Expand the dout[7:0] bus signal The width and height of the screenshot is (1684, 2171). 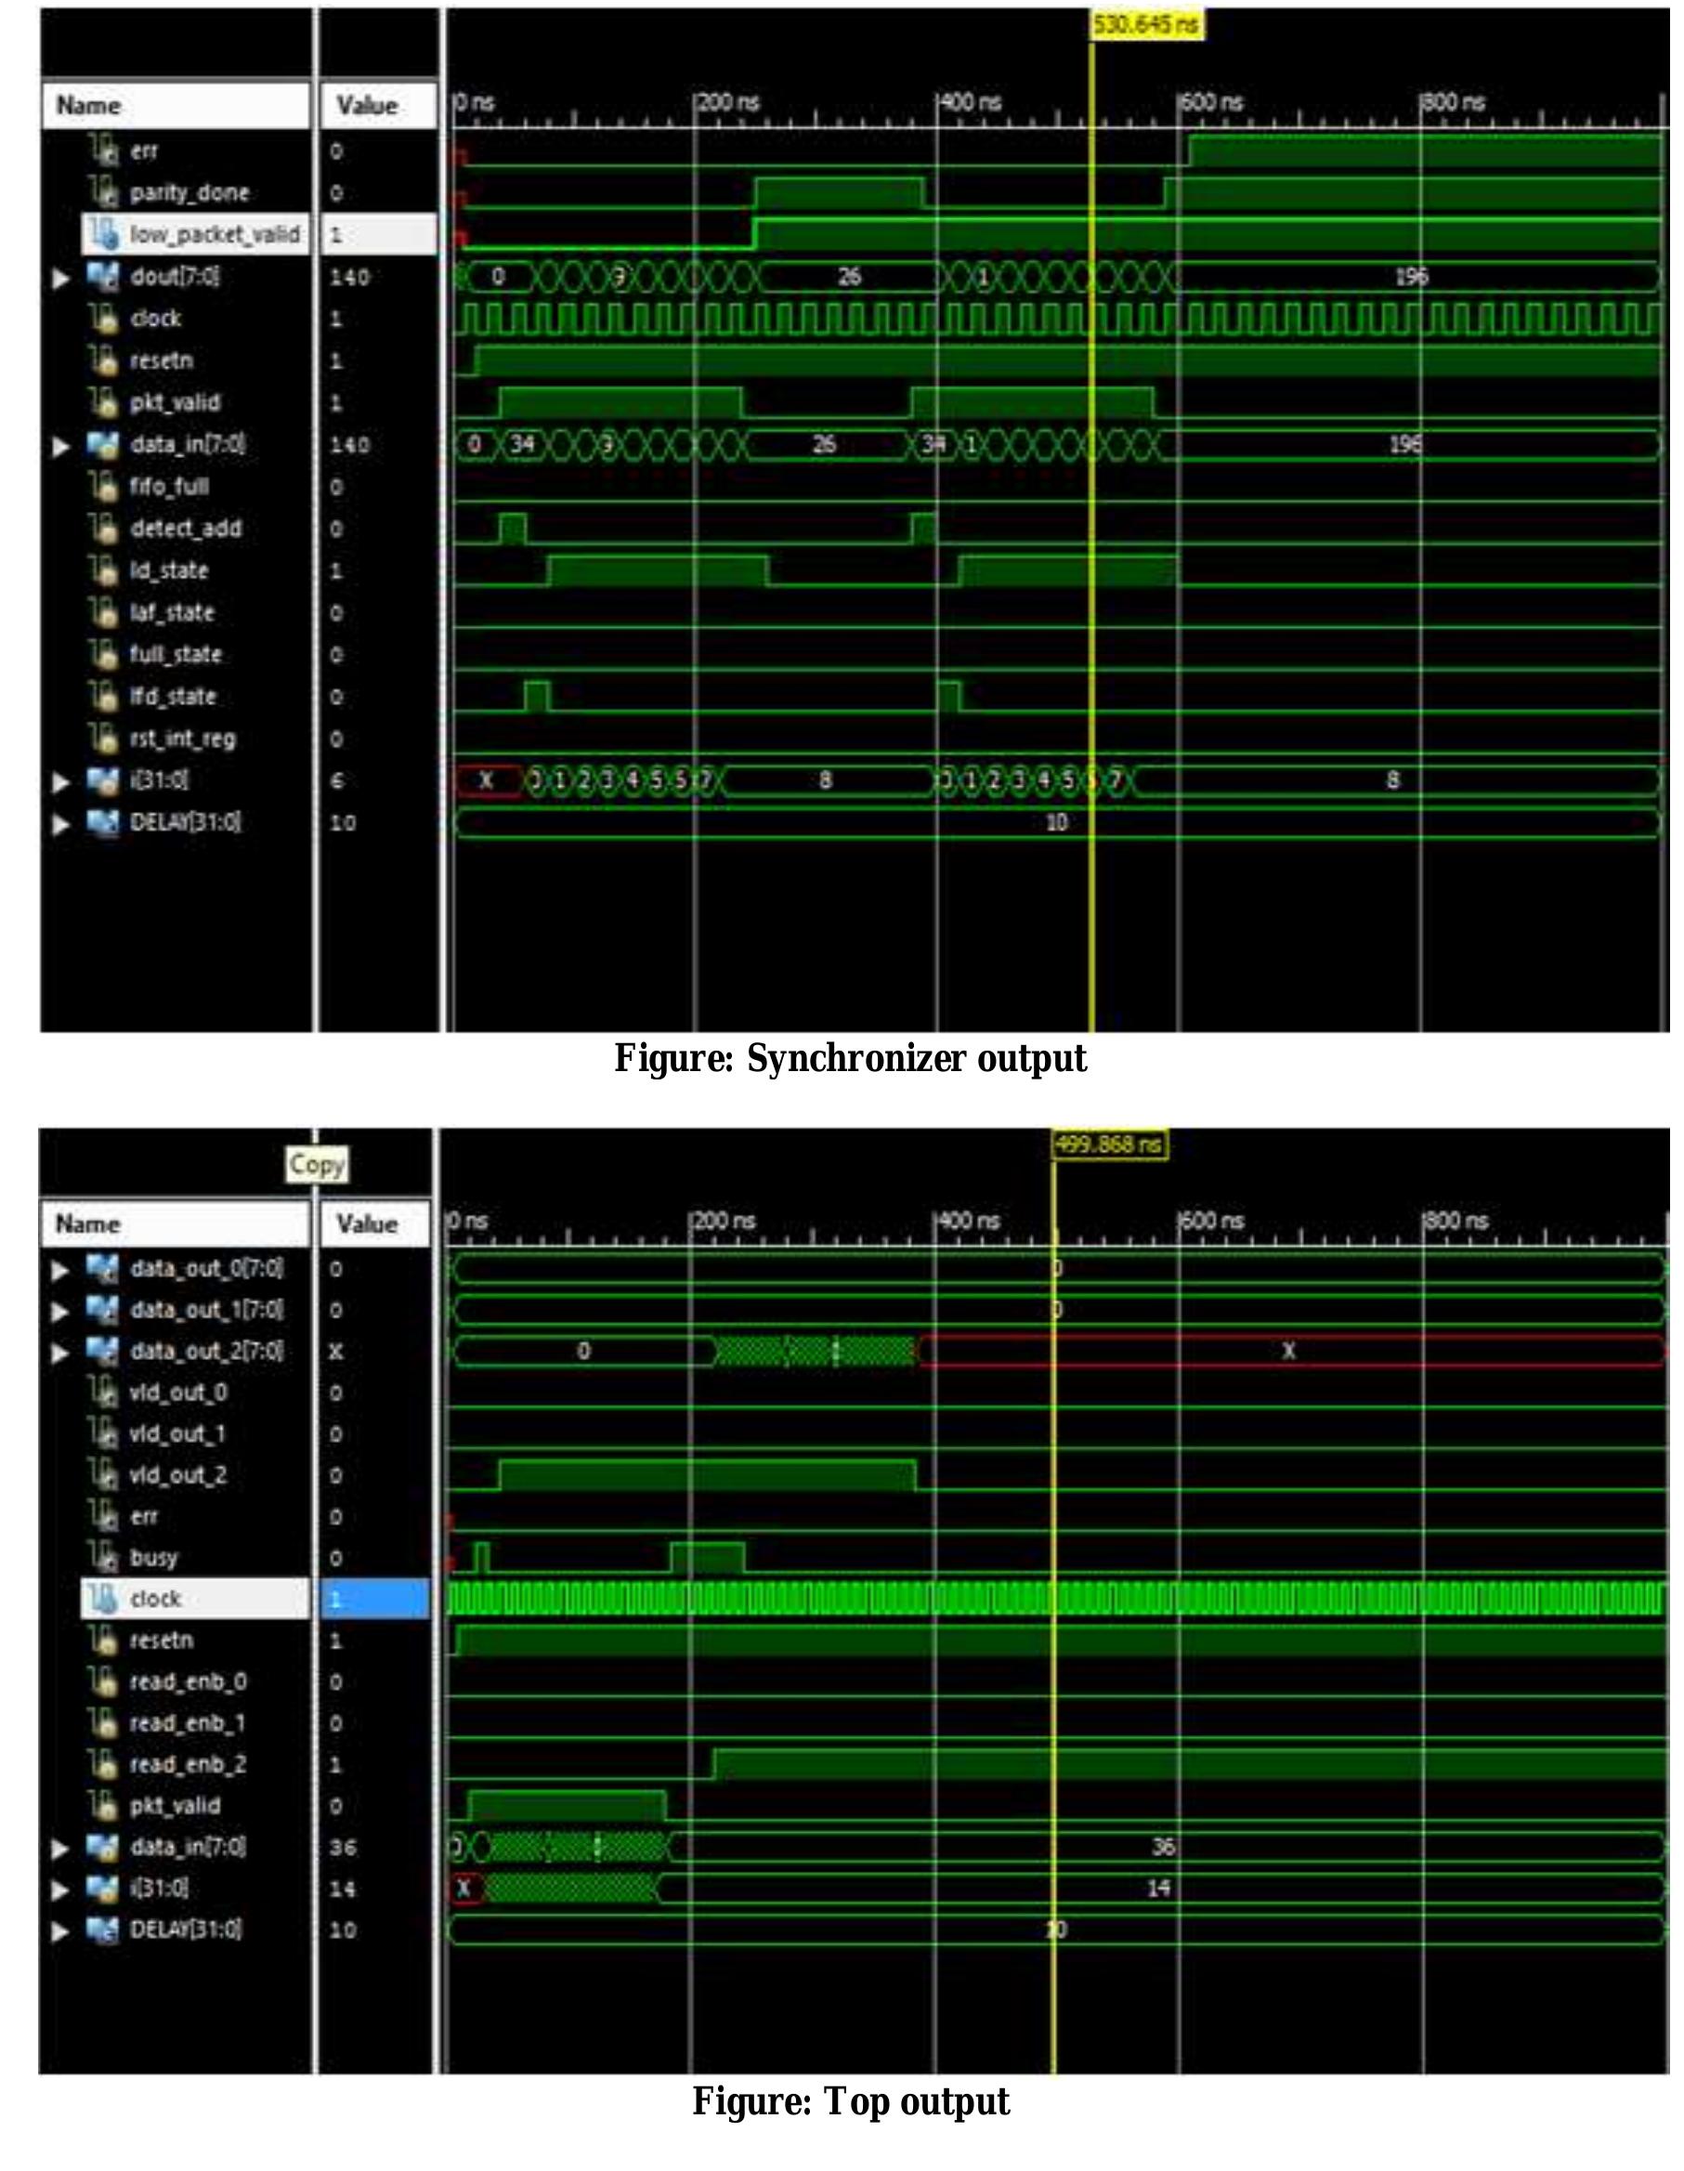click(61, 279)
